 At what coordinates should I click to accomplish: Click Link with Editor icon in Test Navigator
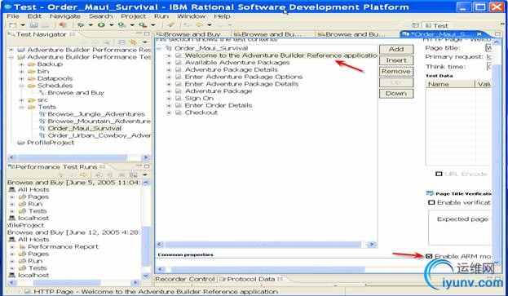pos(133,42)
